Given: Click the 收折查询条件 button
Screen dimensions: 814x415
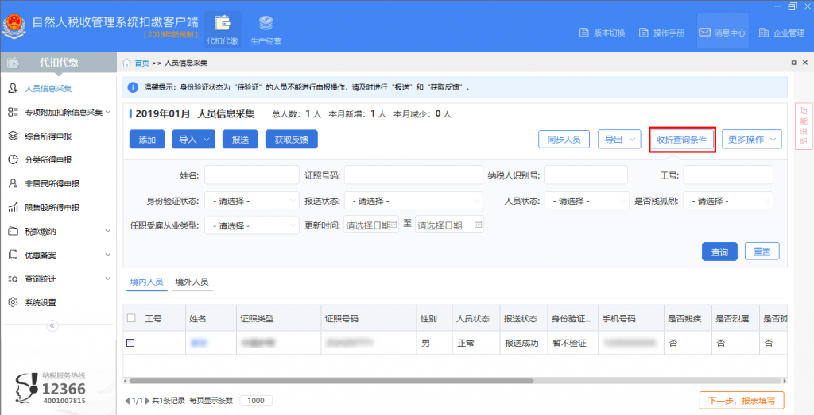Looking at the screenshot, I should point(681,140).
